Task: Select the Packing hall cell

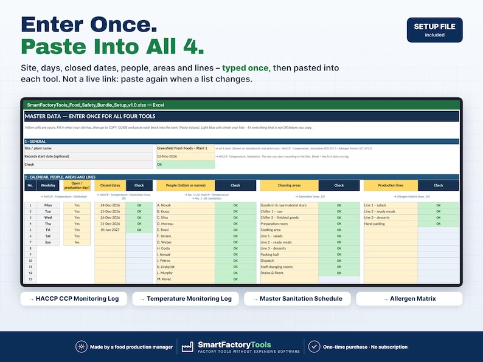Action: (x=289, y=254)
